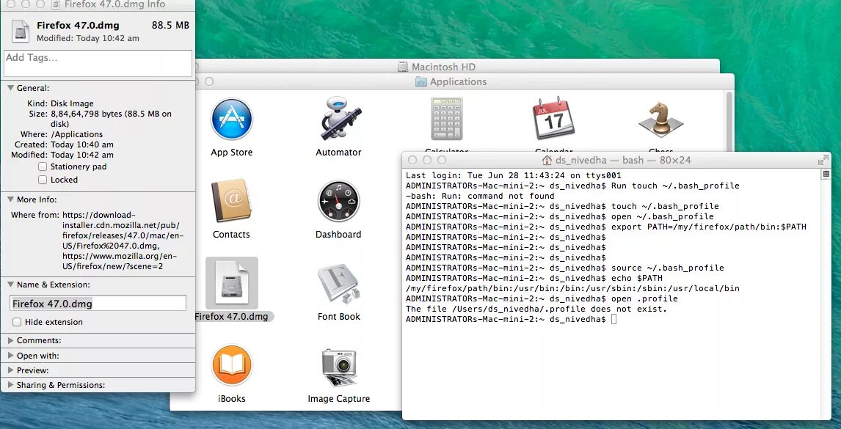This screenshot has width=841, height=429.
Task: Click the Firefox 47.0.dmg name field
Action: point(98,304)
